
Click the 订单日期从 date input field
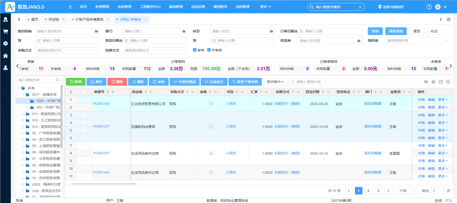coord(330,31)
